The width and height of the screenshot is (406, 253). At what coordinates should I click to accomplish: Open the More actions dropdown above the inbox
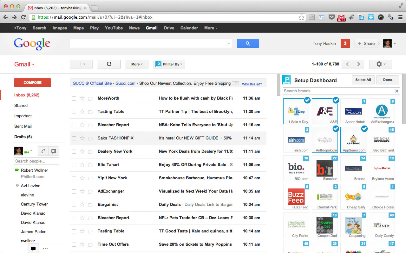[x=137, y=64]
